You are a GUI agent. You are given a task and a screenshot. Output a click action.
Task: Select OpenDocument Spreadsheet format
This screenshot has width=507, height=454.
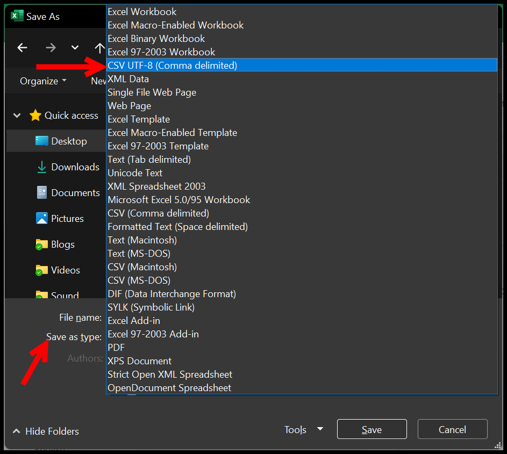tap(302, 388)
